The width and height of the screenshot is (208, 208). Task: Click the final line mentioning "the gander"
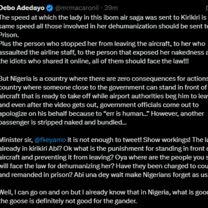68,201
